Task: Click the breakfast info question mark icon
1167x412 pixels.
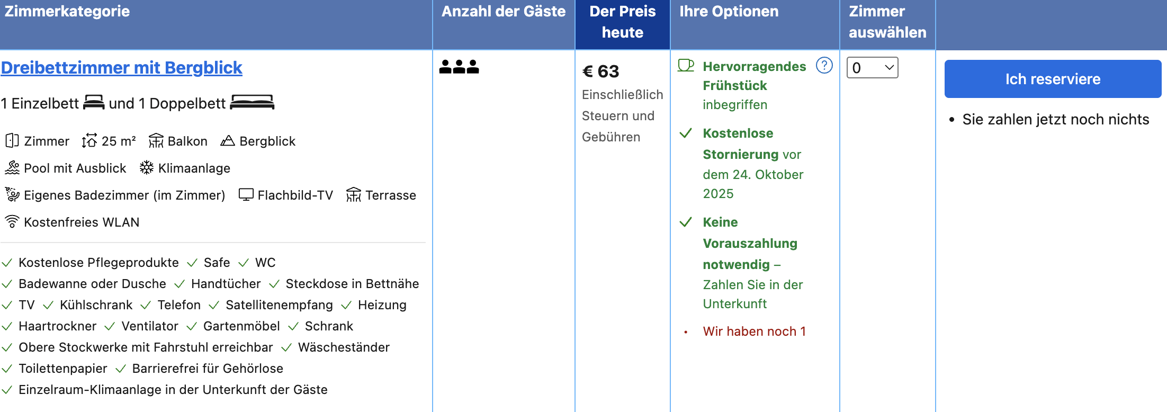Action: [824, 66]
